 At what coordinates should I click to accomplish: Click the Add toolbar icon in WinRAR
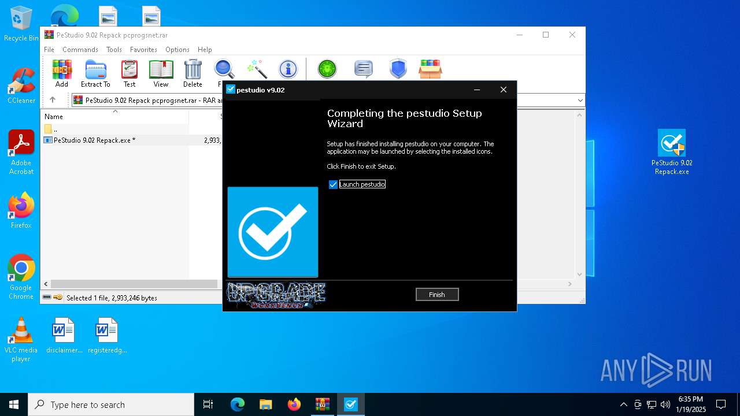click(62, 73)
